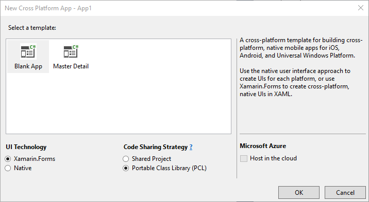The height and width of the screenshot is (202, 369).
Task: Click the dialog title 'New Cross Platform App - App1'
Action: point(48,8)
